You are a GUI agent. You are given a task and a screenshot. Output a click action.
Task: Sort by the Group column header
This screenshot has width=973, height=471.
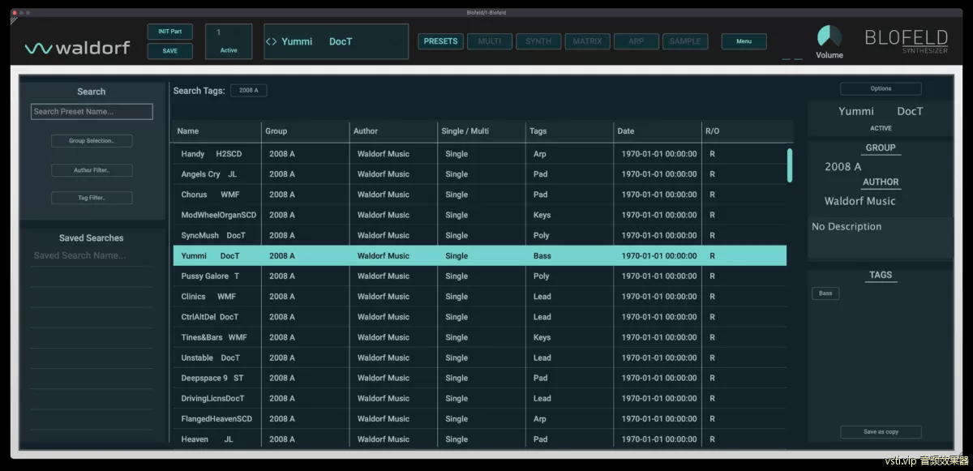click(305, 131)
